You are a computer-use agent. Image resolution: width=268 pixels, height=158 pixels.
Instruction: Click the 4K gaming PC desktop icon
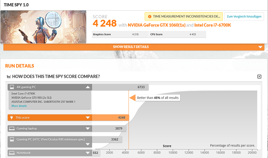tap(12, 87)
